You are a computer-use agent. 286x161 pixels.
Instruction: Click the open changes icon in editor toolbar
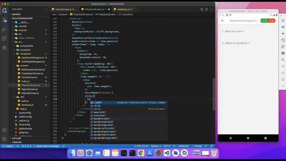[202, 9]
